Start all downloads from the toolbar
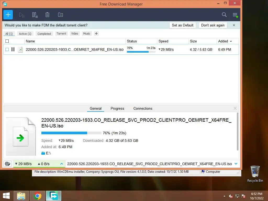The image size is (268, 201). click(22, 15)
